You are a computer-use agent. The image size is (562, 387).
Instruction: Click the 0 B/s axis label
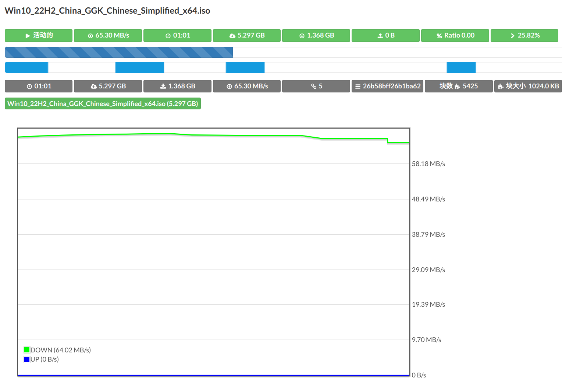(419, 375)
